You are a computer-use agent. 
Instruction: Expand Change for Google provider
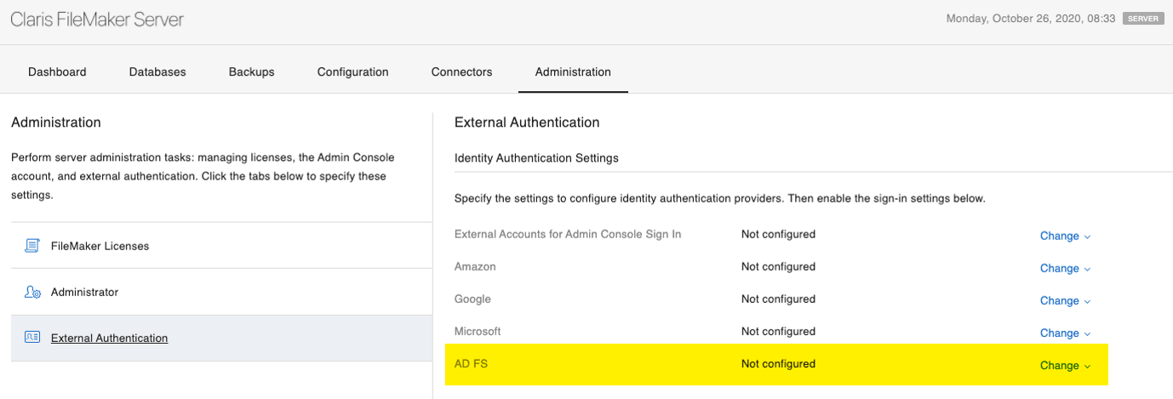[1065, 301]
